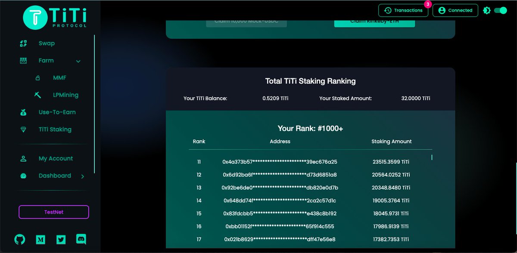Open My Account page

click(x=56, y=158)
